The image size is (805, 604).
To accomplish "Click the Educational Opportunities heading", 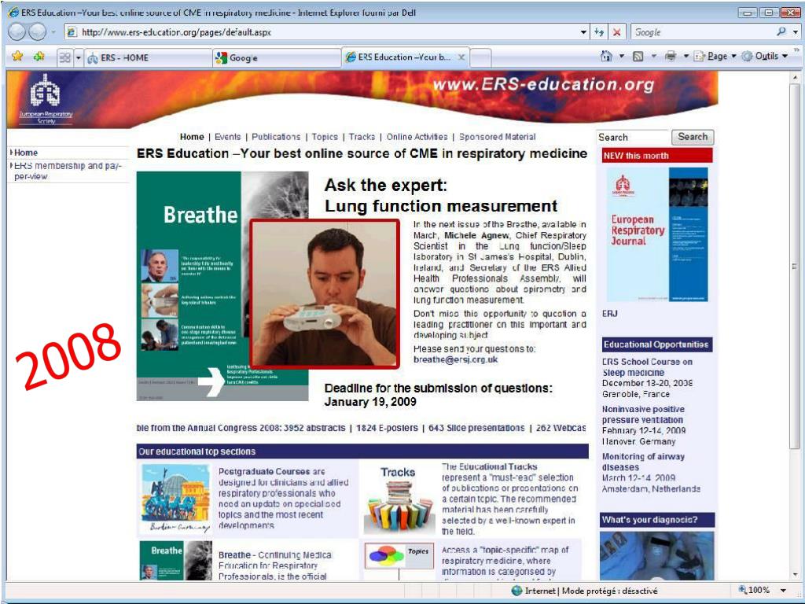I will pyautogui.click(x=657, y=344).
